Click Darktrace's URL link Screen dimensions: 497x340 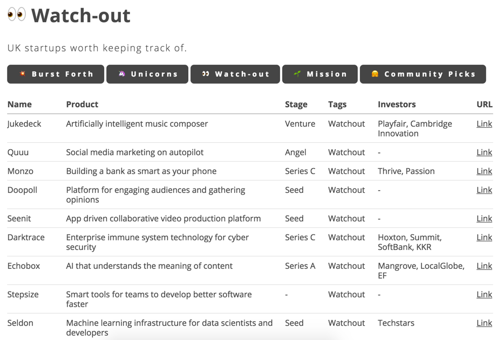484,238
